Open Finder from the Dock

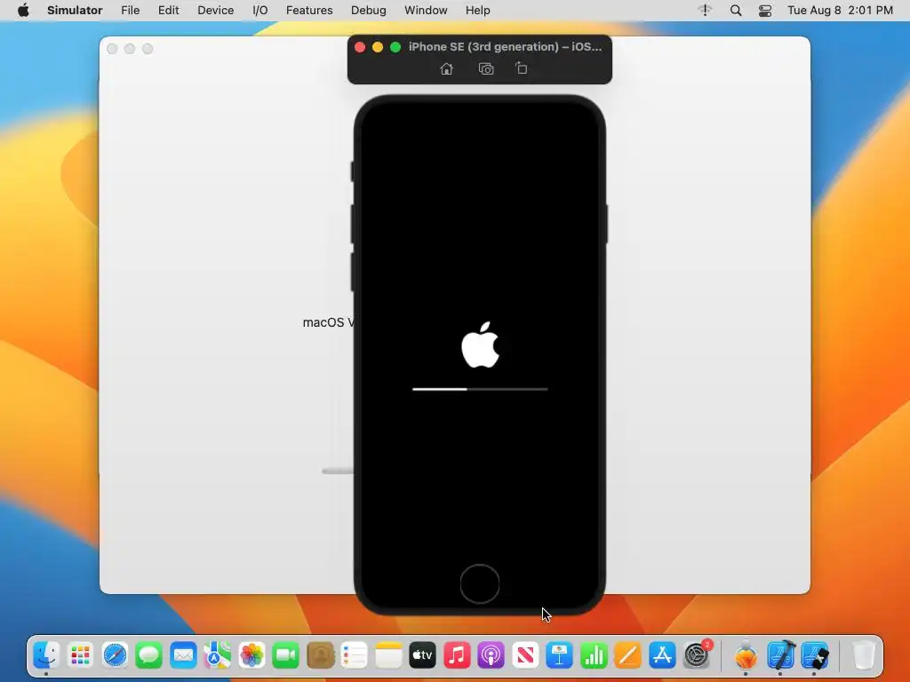click(46, 655)
